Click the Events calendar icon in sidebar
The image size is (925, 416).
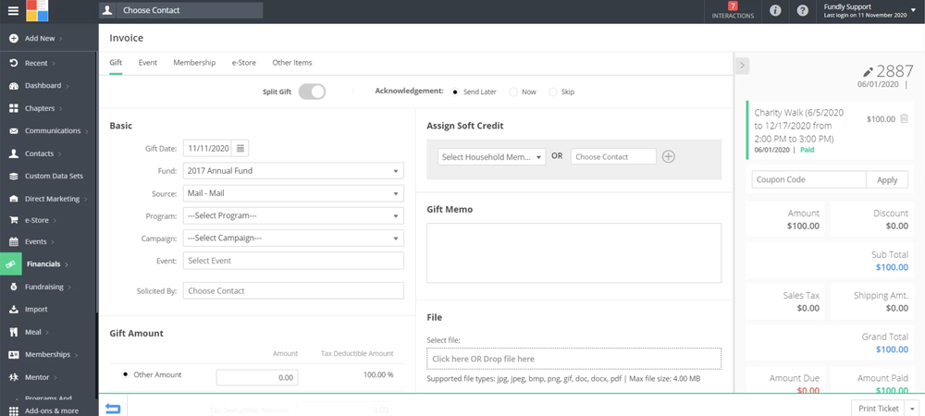pyautogui.click(x=14, y=241)
